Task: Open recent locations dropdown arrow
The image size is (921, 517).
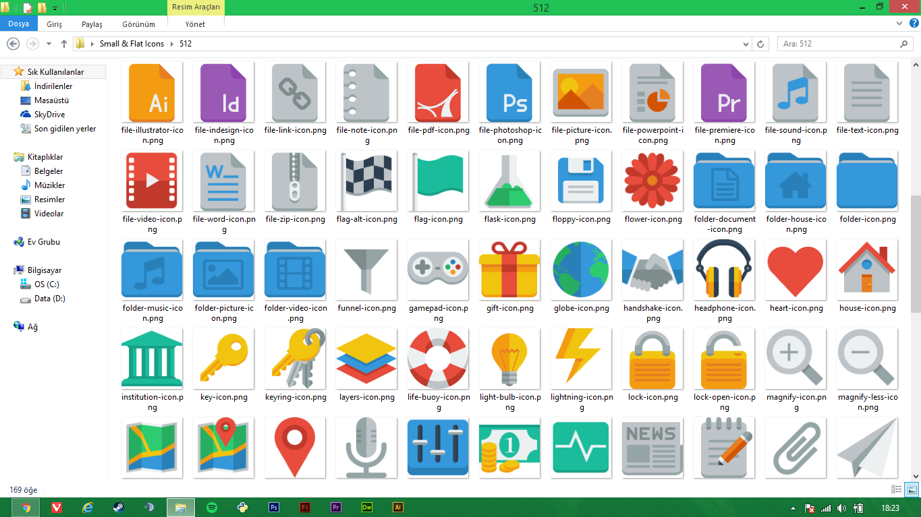Action: coord(49,44)
